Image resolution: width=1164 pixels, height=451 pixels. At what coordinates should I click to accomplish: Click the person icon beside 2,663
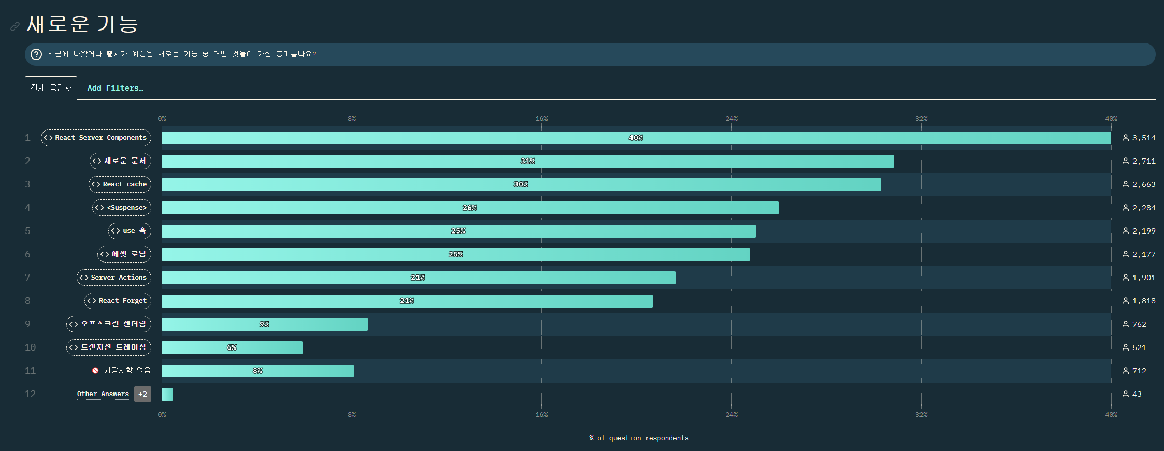(x=1126, y=184)
